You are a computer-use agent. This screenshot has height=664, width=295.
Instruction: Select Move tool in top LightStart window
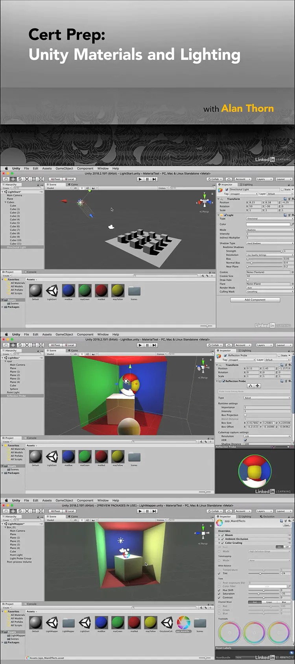click(x=13, y=179)
